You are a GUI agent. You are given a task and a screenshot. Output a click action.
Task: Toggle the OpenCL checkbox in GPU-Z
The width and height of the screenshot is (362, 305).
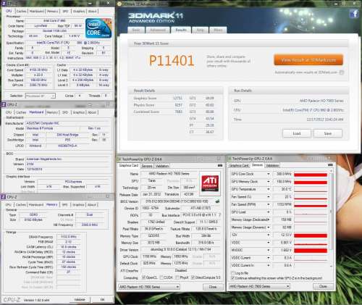(x=143, y=277)
